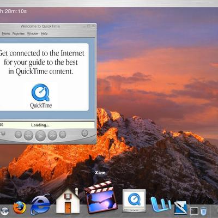Click the round button right of playback controls
The height and width of the screenshot is (218, 218).
point(84,133)
